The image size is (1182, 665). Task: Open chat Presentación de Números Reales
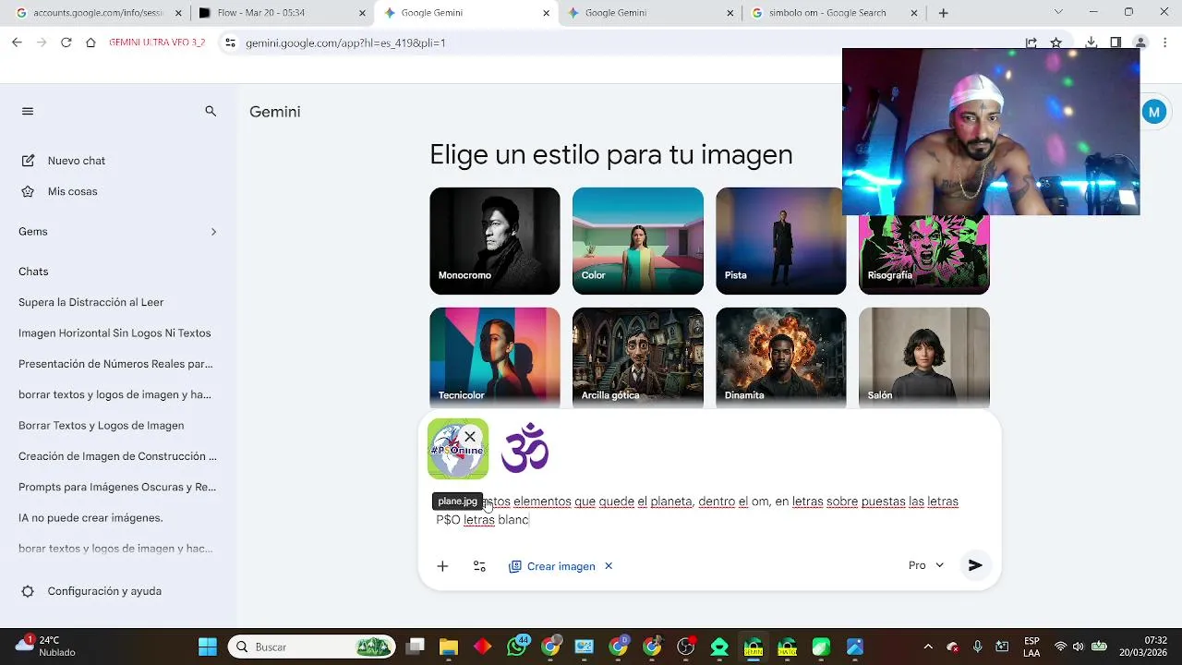pyautogui.click(x=115, y=364)
